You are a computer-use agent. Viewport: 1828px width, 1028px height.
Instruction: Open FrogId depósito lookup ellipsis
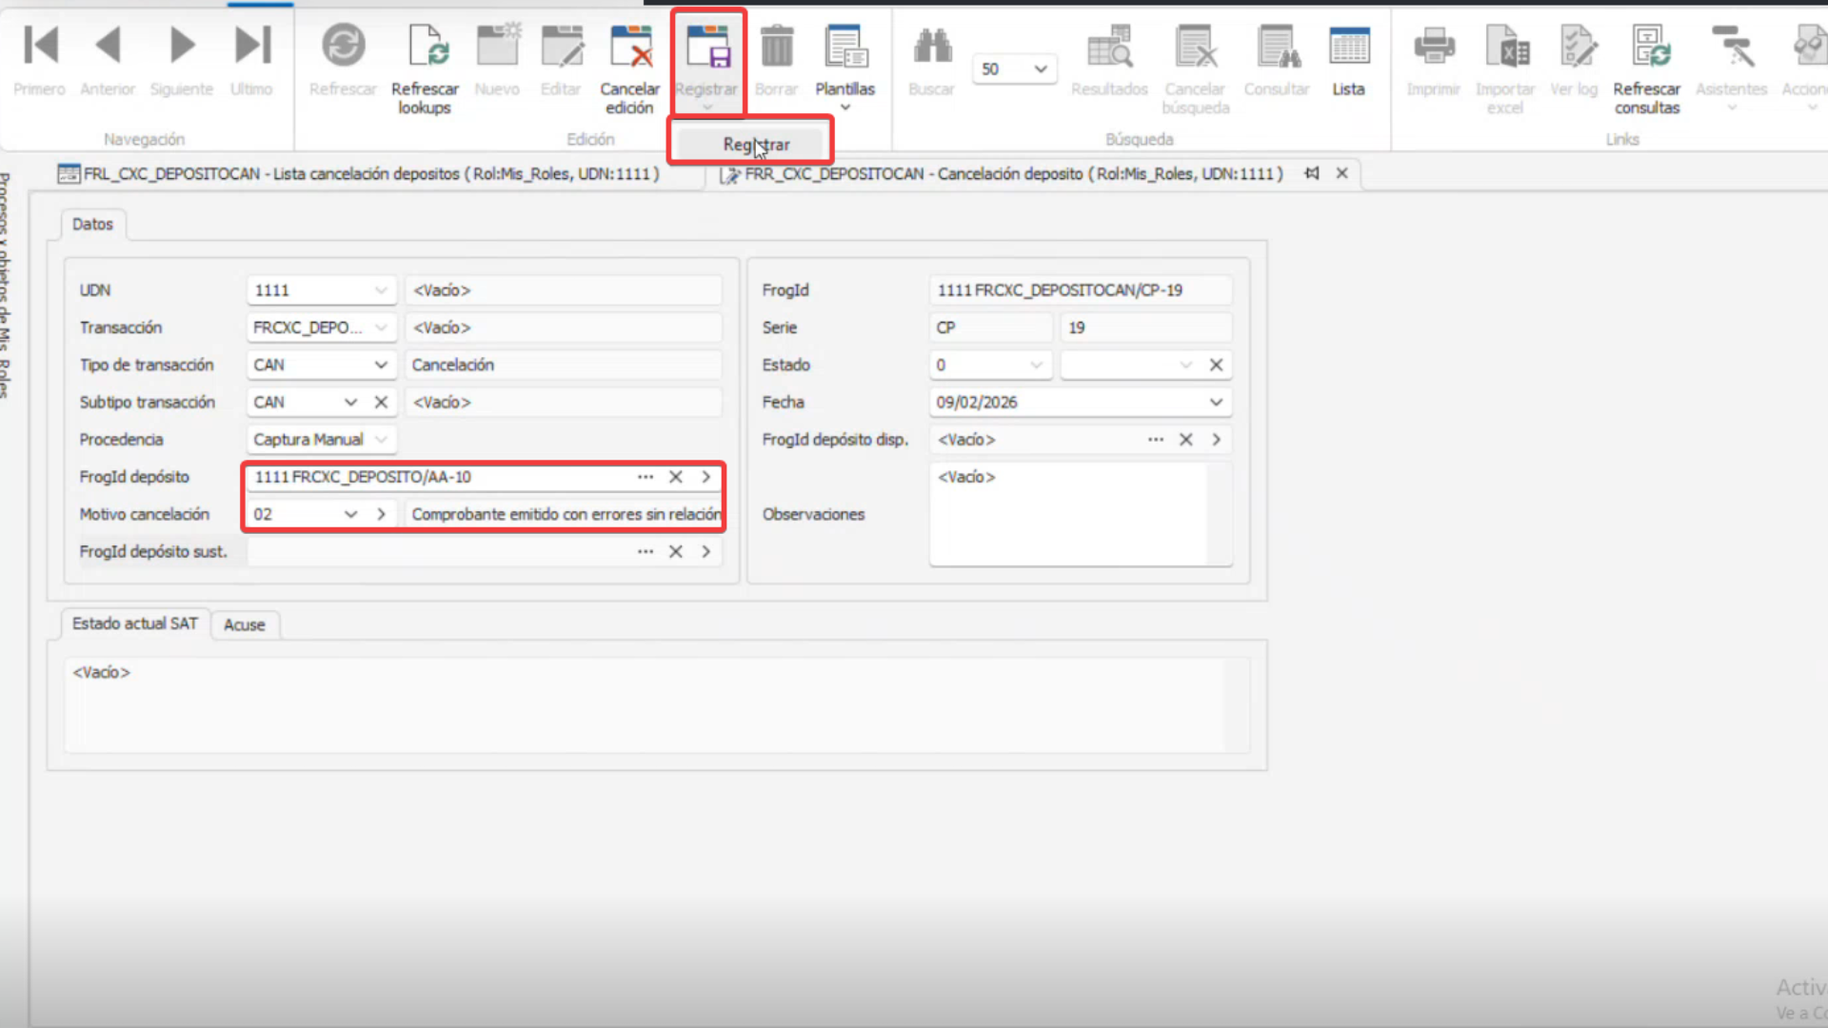pyautogui.click(x=646, y=477)
